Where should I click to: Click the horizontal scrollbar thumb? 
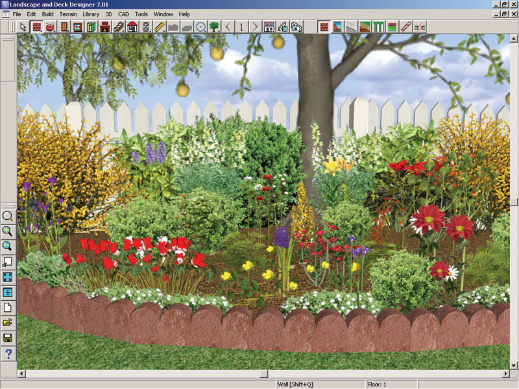click(263, 374)
